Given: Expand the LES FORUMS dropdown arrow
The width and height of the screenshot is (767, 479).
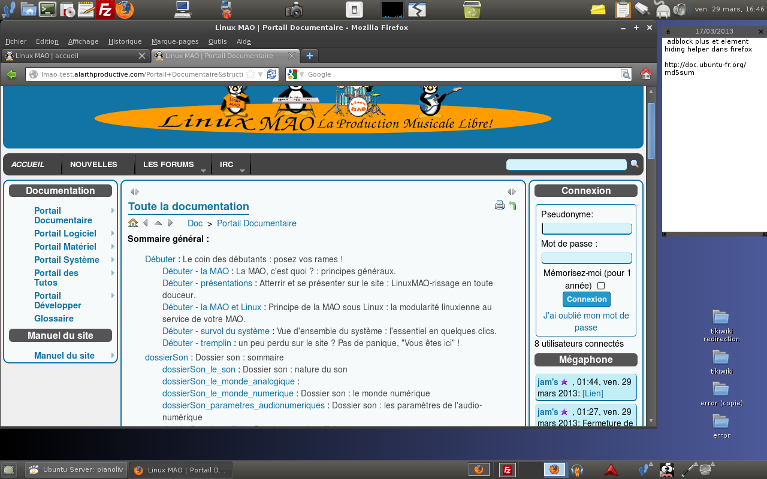Looking at the screenshot, I should click(203, 171).
